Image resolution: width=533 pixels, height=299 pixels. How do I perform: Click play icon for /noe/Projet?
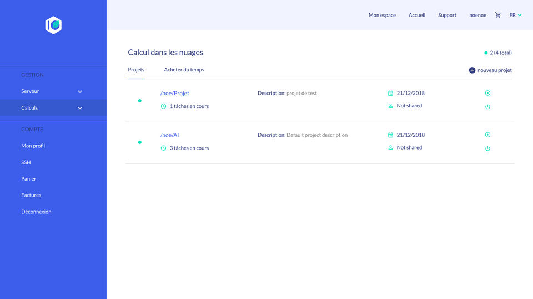point(487,93)
